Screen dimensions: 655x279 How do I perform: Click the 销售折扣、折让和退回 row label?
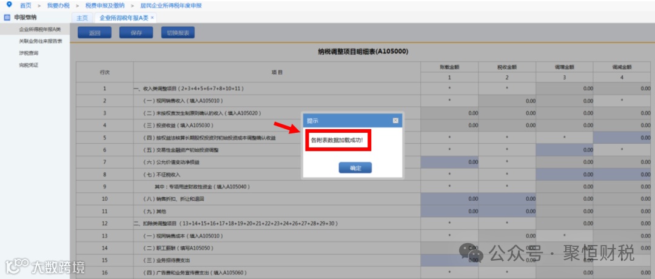pos(175,199)
